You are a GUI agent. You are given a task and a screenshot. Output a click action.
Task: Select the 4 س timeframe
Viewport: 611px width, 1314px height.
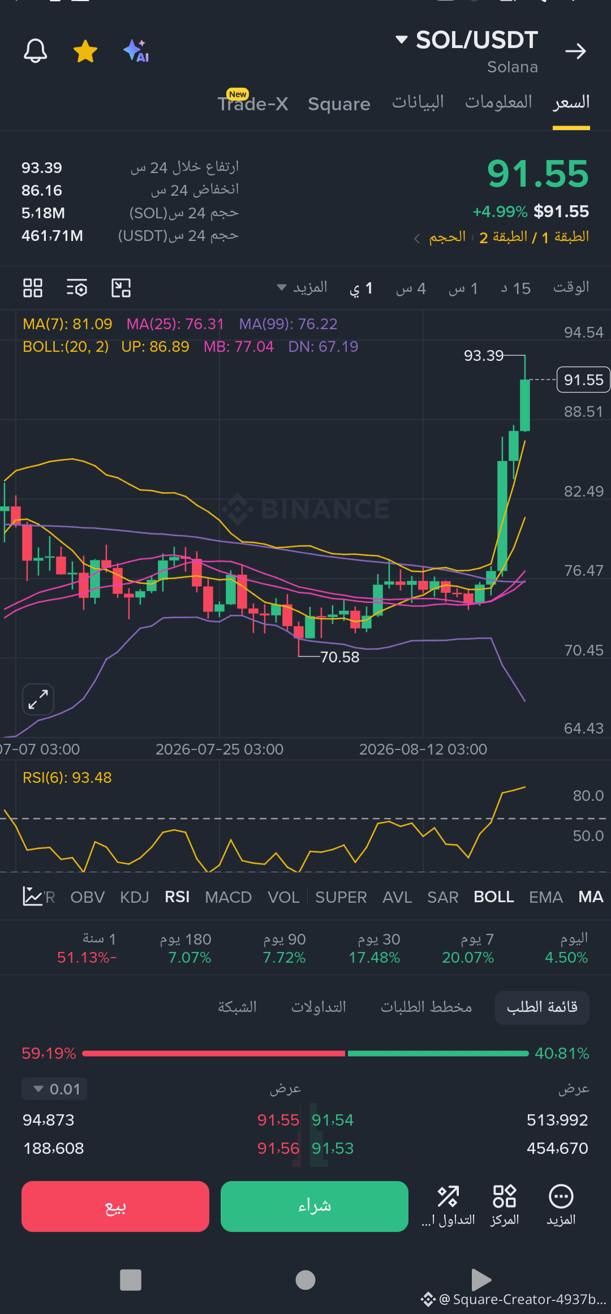click(411, 288)
